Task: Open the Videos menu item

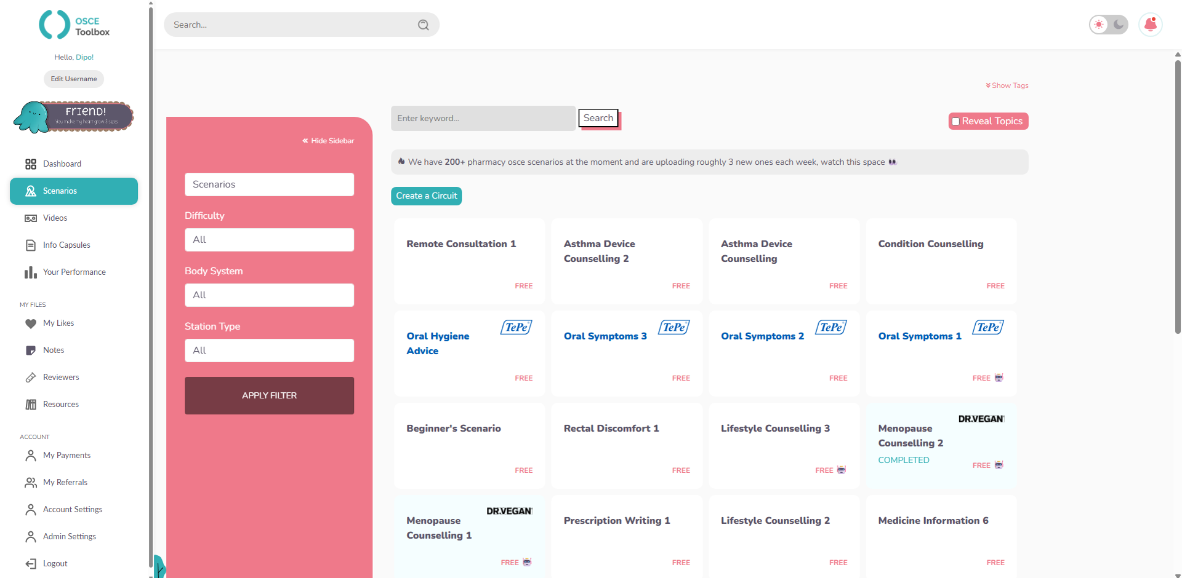Action: click(74, 218)
